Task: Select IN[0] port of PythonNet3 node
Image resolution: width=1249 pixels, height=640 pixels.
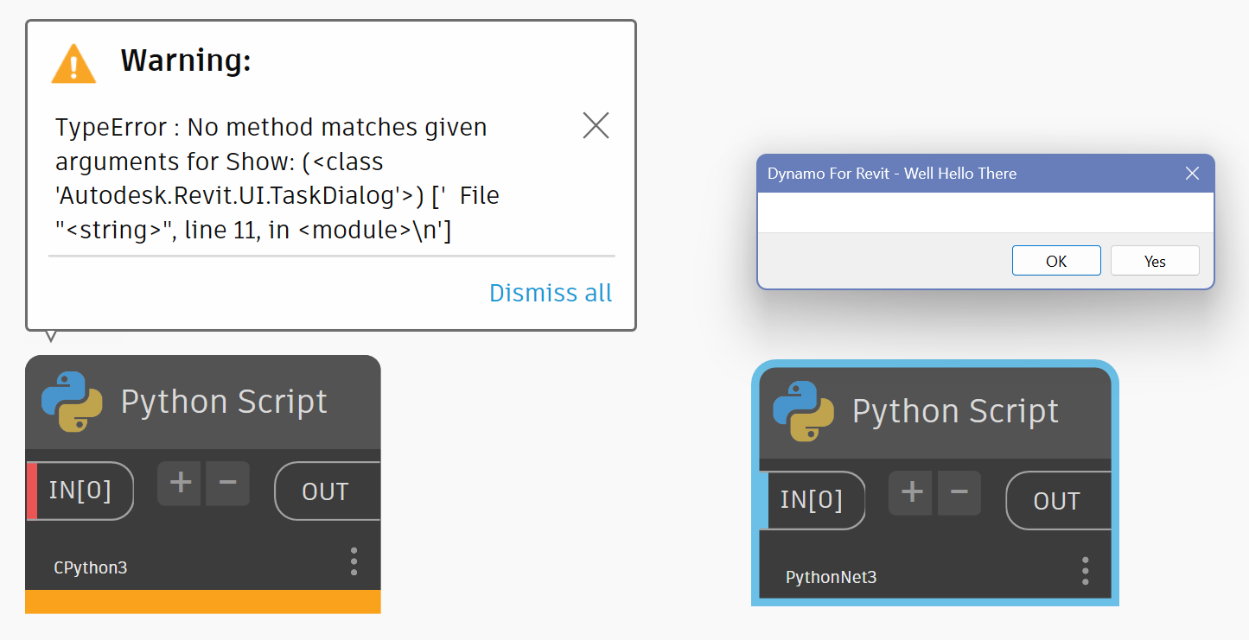Action: click(x=812, y=500)
